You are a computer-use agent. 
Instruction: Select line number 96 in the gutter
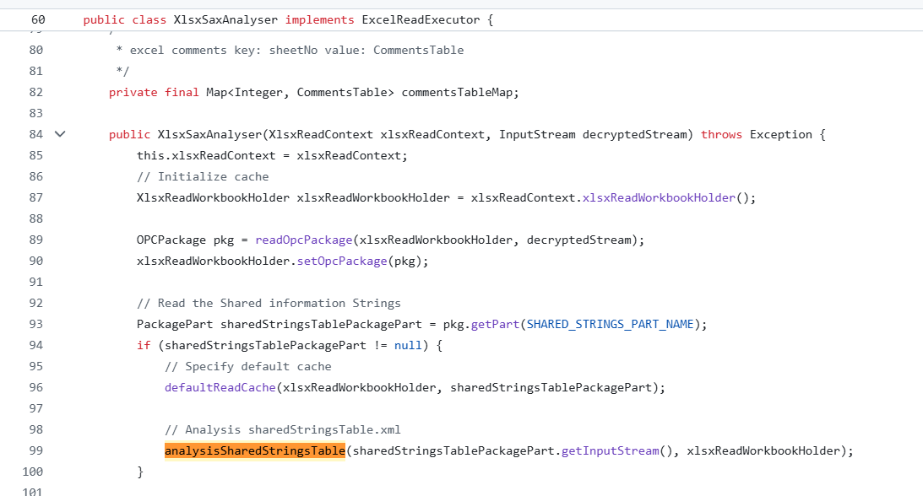point(35,387)
